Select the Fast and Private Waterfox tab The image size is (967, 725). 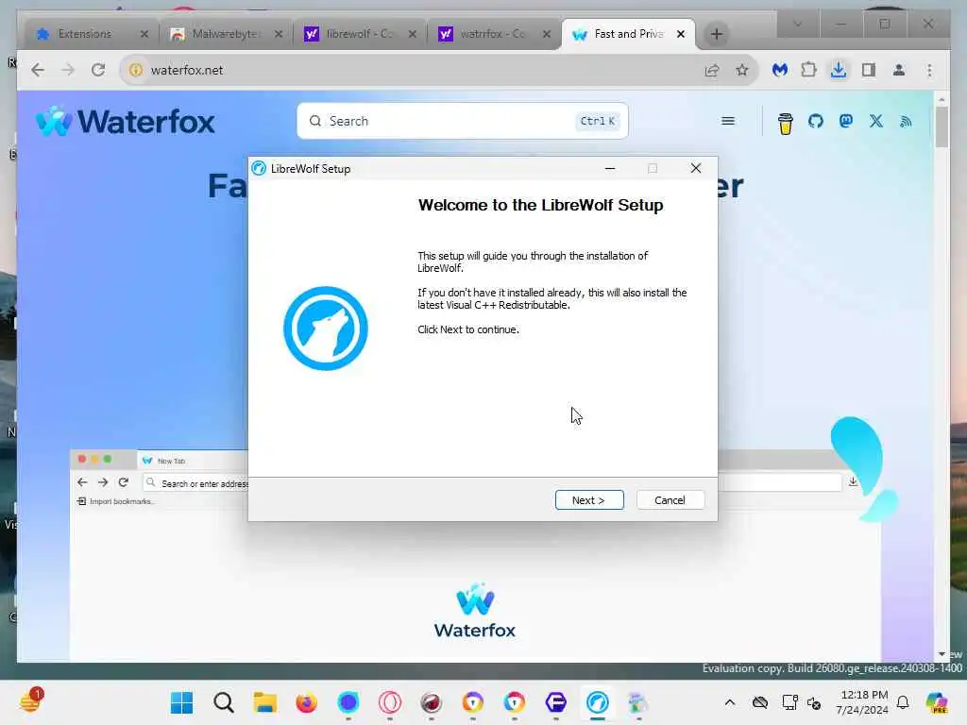(x=628, y=34)
